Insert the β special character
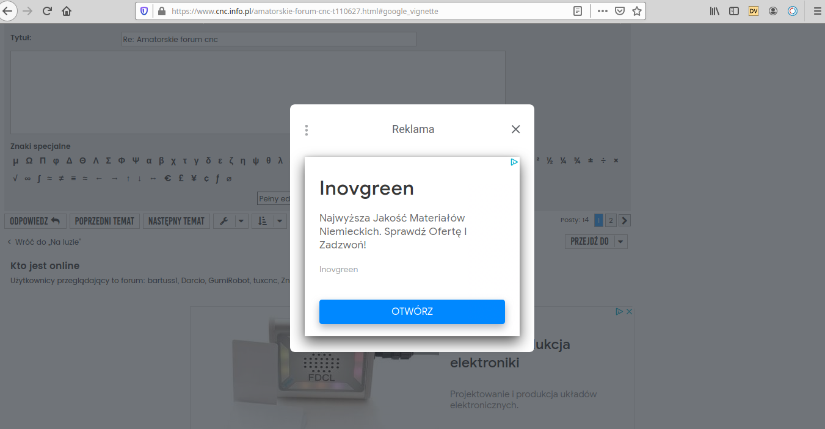This screenshot has width=825, height=429. [x=161, y=161]
